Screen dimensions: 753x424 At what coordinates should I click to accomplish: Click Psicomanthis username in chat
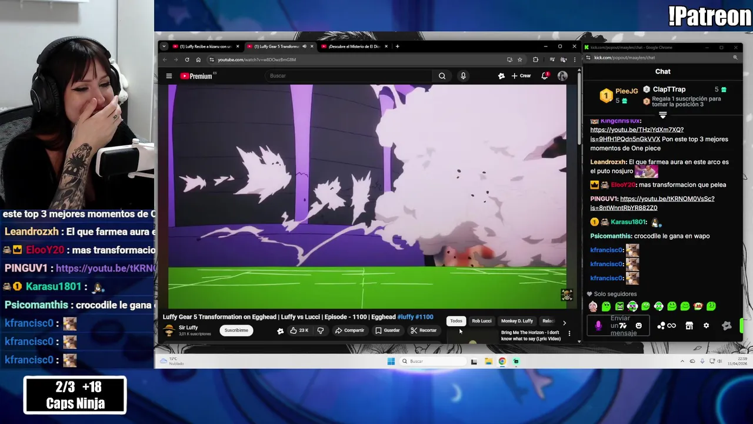point(611,236)
